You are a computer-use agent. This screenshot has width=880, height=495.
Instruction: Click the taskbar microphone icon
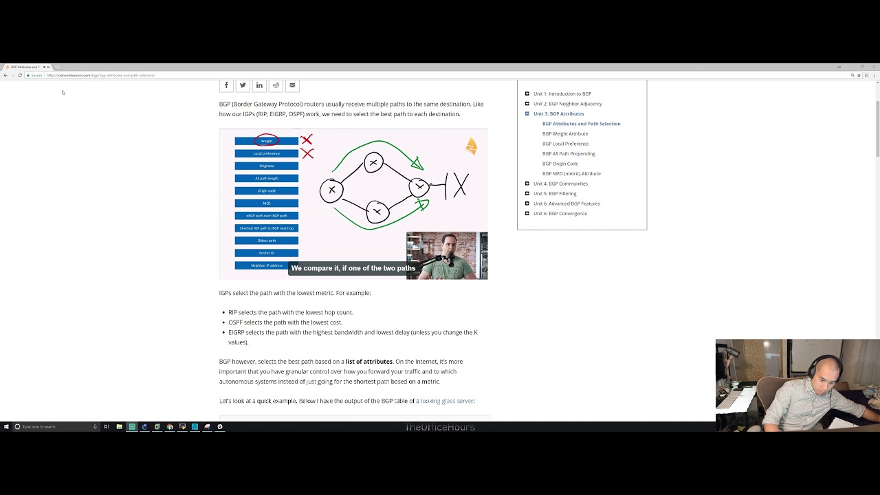point(95,426)
